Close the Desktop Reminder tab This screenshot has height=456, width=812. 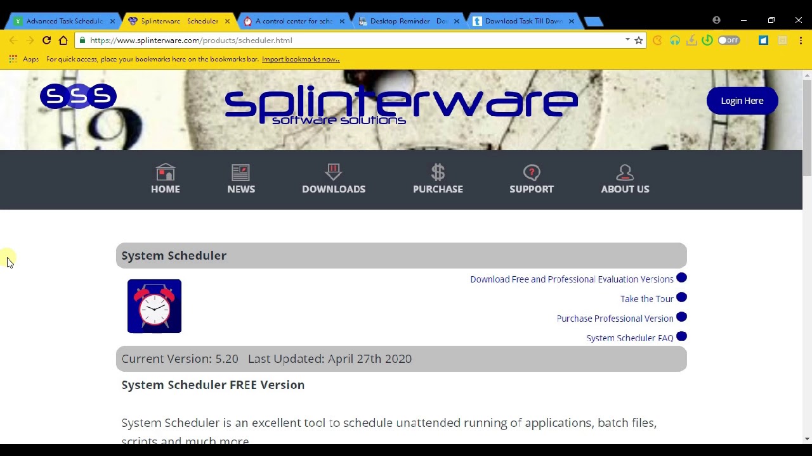457,21
